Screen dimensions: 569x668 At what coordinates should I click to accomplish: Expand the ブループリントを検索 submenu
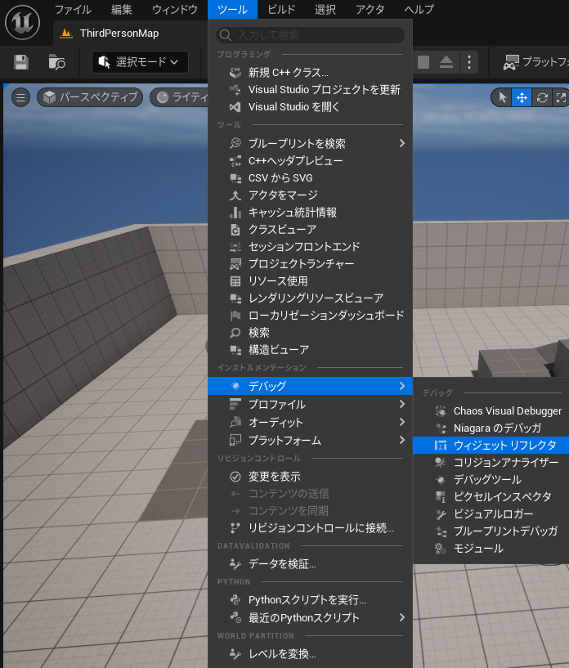click(x=310, y=144)
